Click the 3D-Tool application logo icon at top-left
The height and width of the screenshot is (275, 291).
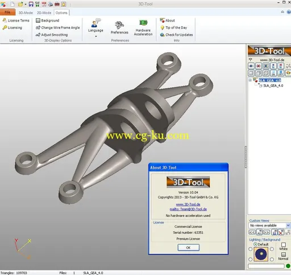click(3, 4)
